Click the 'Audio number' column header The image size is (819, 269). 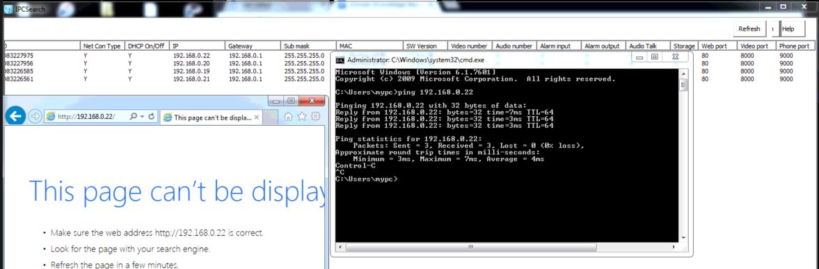coord(514,46)
